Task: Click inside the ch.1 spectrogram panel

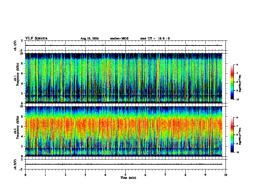Action: click(124, 78)
